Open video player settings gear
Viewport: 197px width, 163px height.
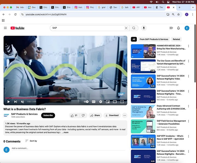101,102
